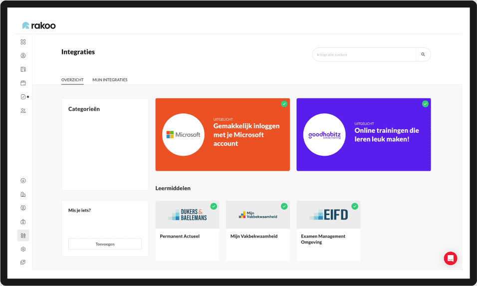Open the Permanent Actueel integration card
Viewport: 477px width, 286px height.
pyautogui.click(x=188, y=231)
